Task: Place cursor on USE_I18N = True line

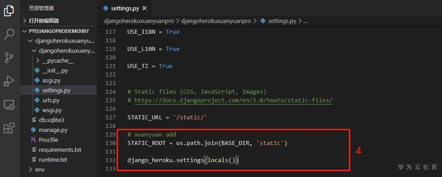Action: coord(153,32)
